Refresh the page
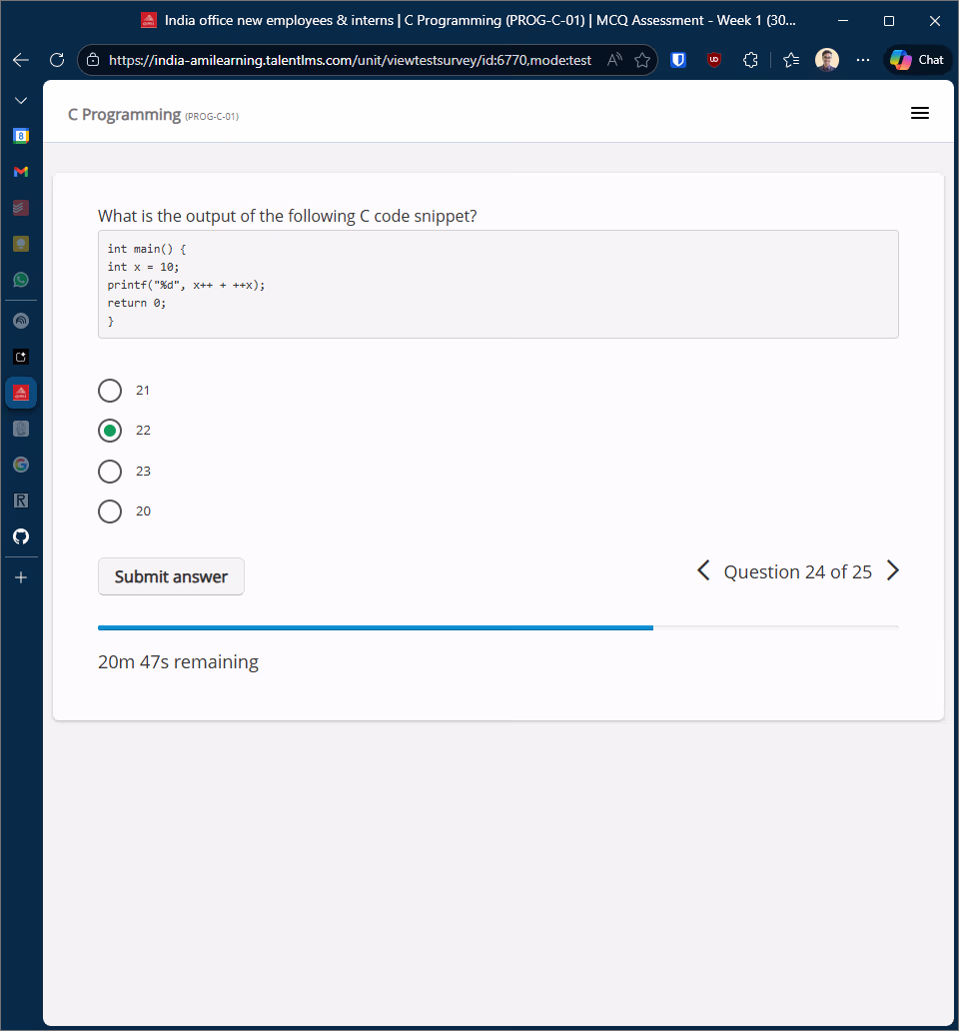The width and height of the screenshot is (959, 1031). [57, 60]
